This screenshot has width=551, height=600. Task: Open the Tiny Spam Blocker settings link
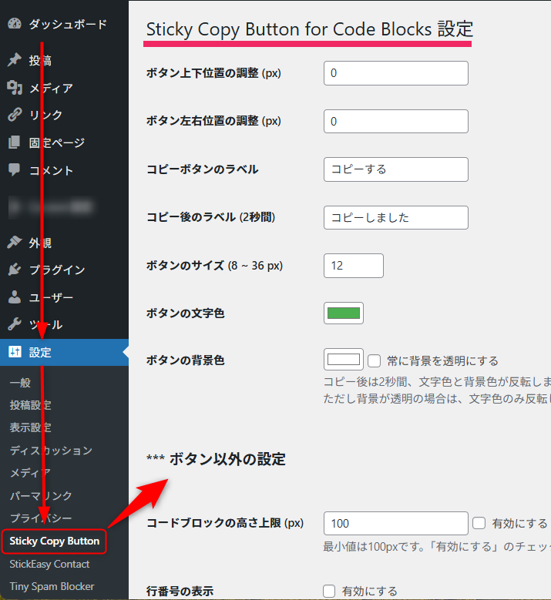click(52, 586)
